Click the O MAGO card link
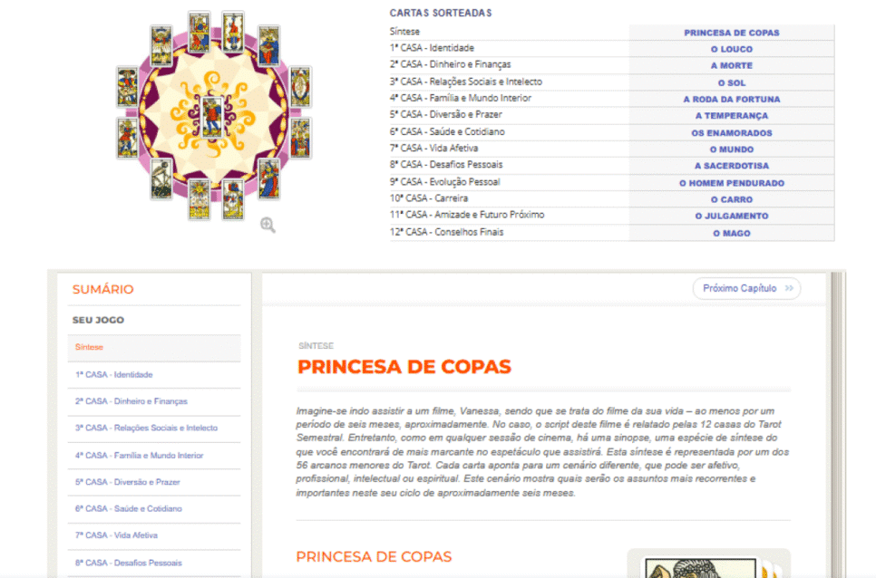 tap(731, 233)
